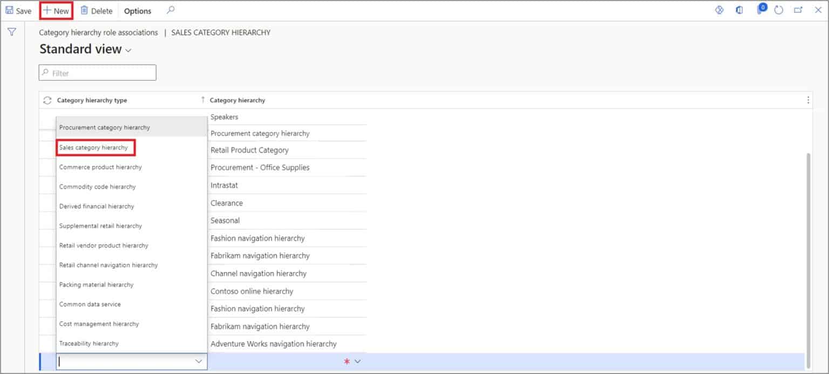Open the Options menu
Screen dimensions: 829x374
pos(137,10)
